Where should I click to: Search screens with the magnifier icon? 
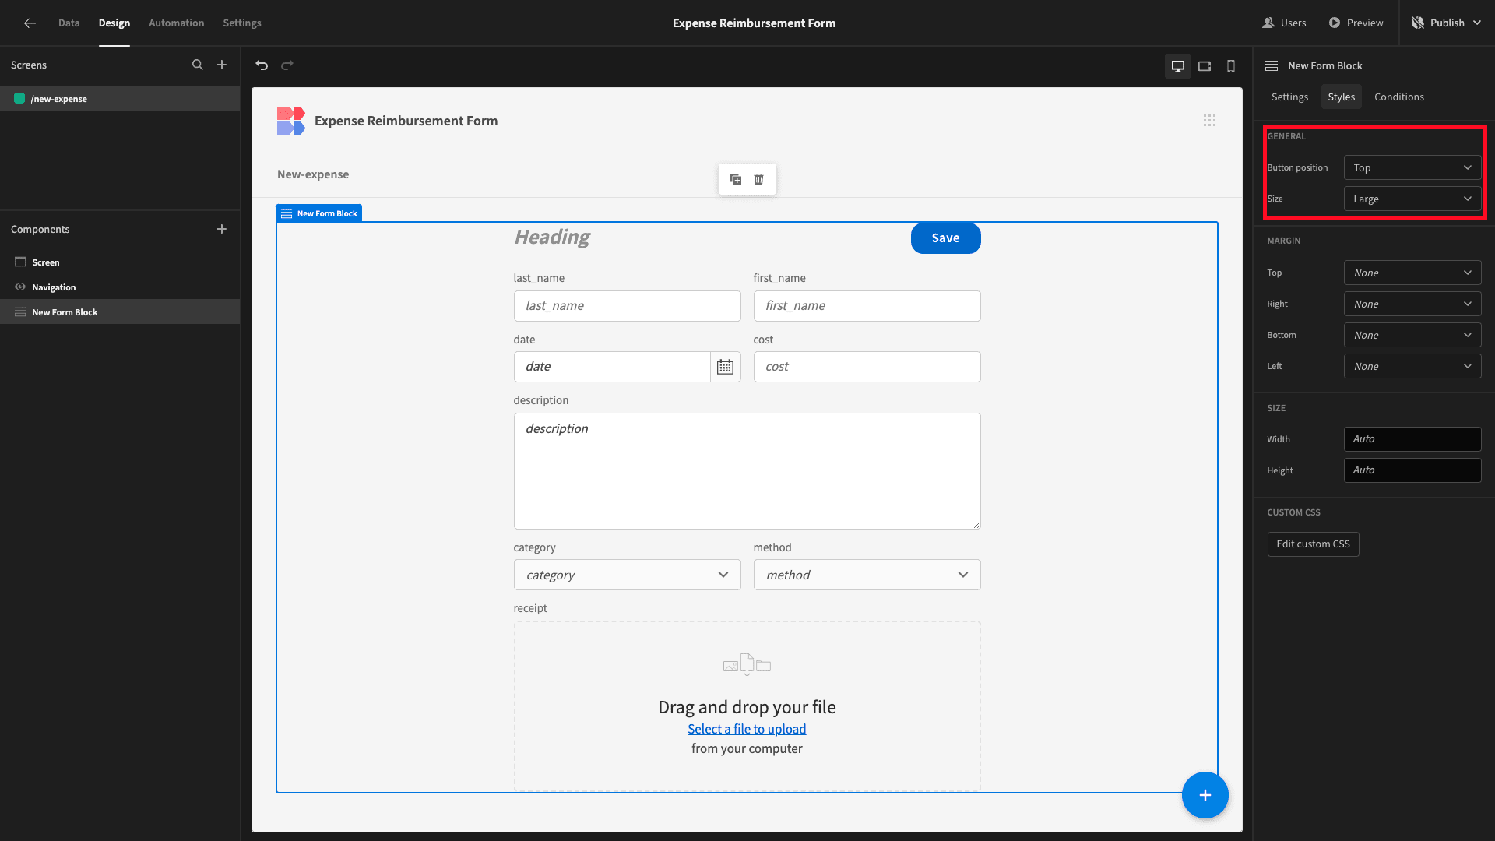(198, 65)
